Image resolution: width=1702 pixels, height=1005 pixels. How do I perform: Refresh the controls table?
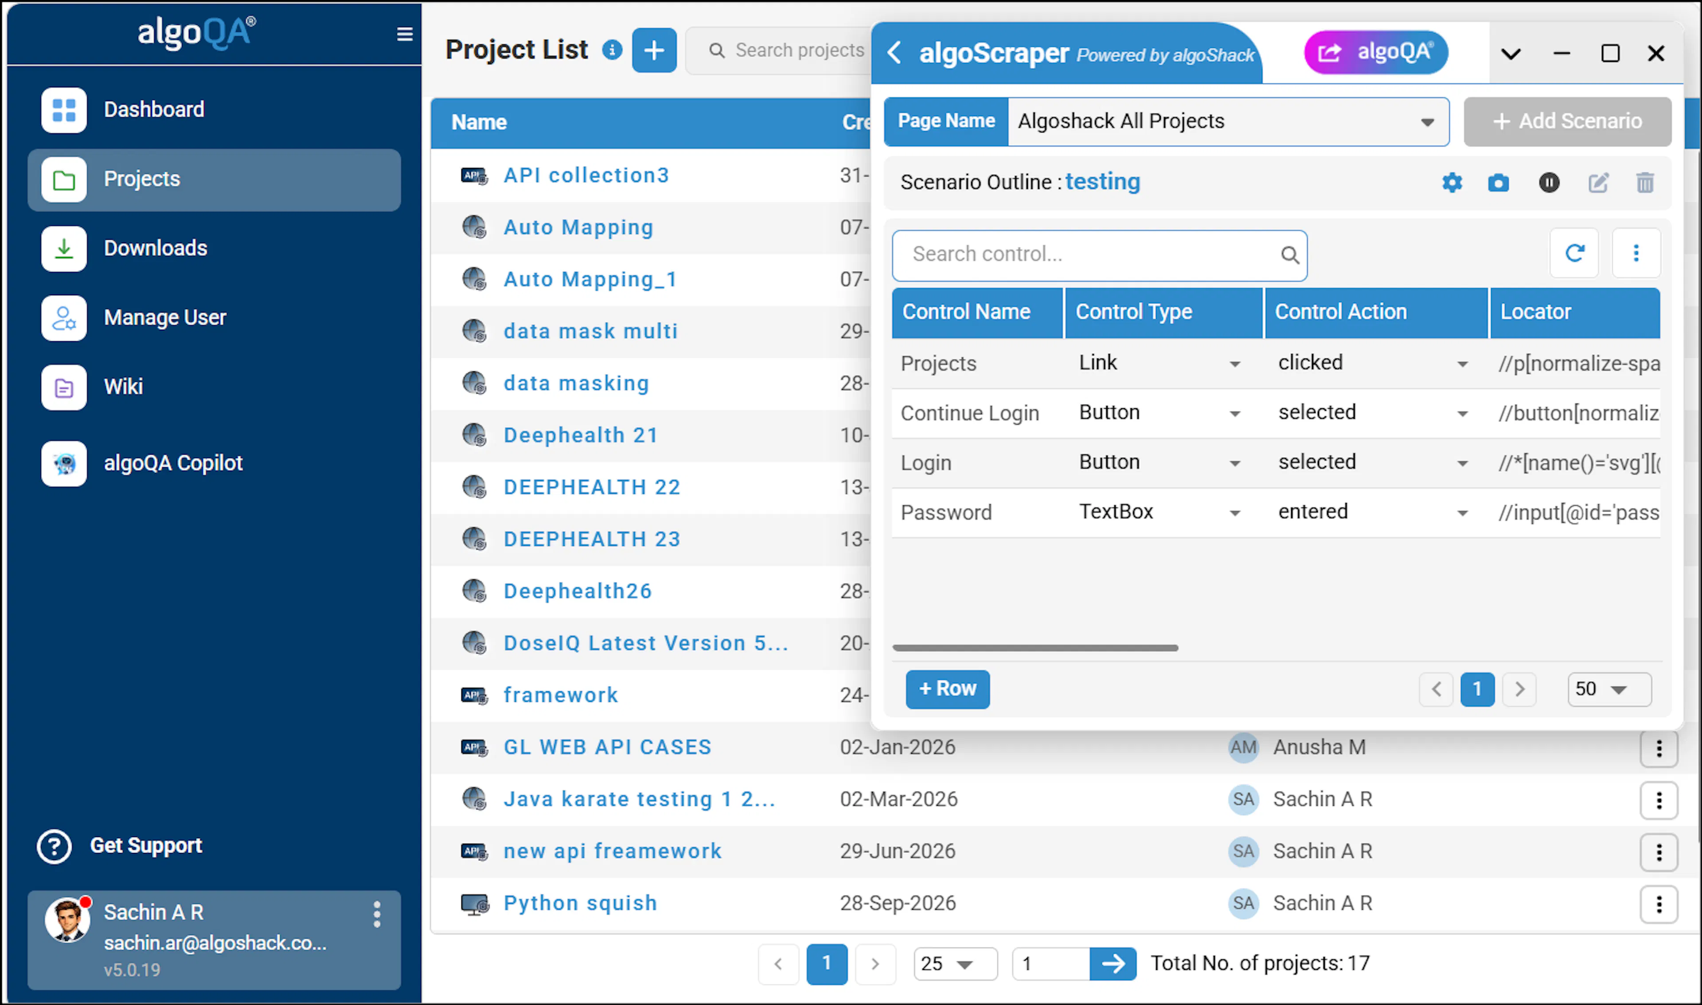tap(1575, 253)
